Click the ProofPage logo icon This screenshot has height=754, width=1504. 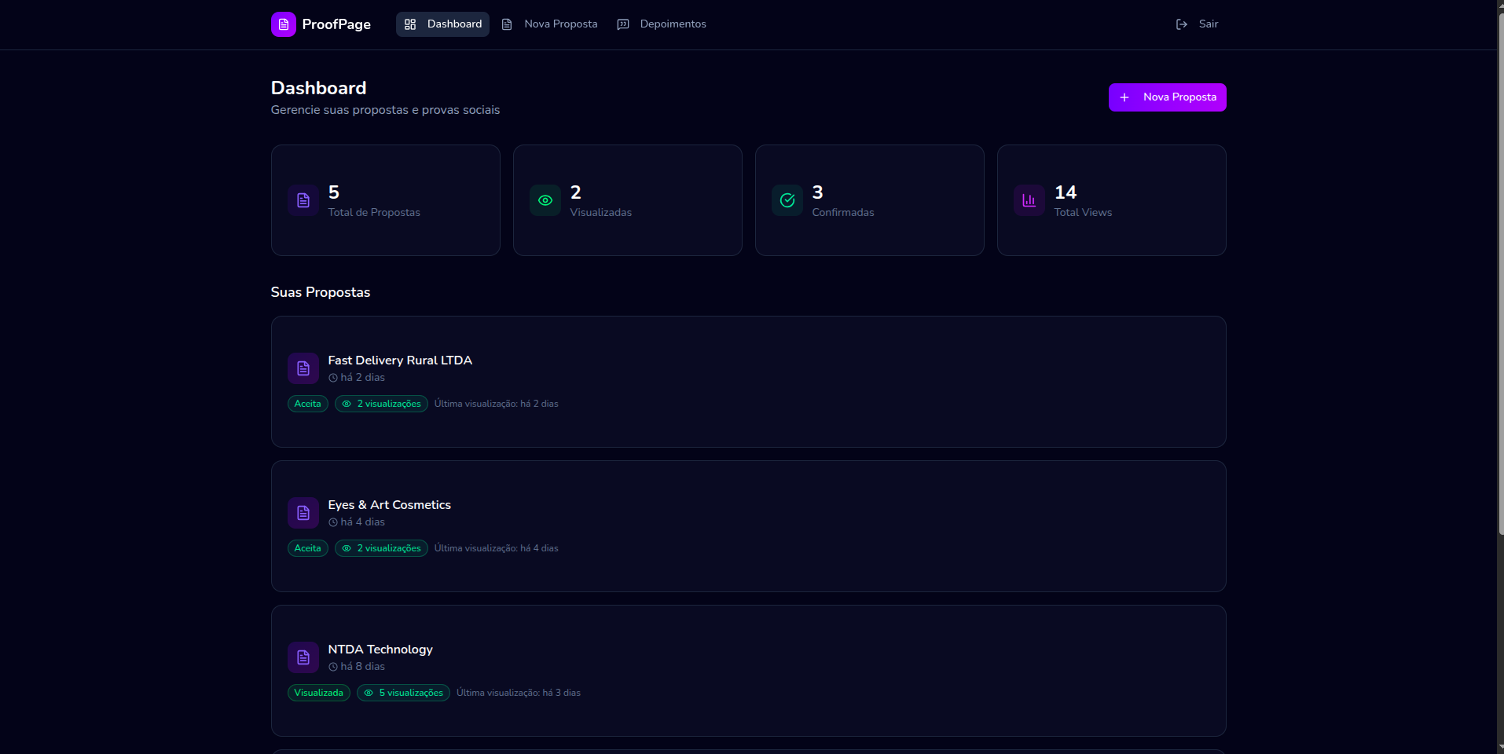(283, 24)
